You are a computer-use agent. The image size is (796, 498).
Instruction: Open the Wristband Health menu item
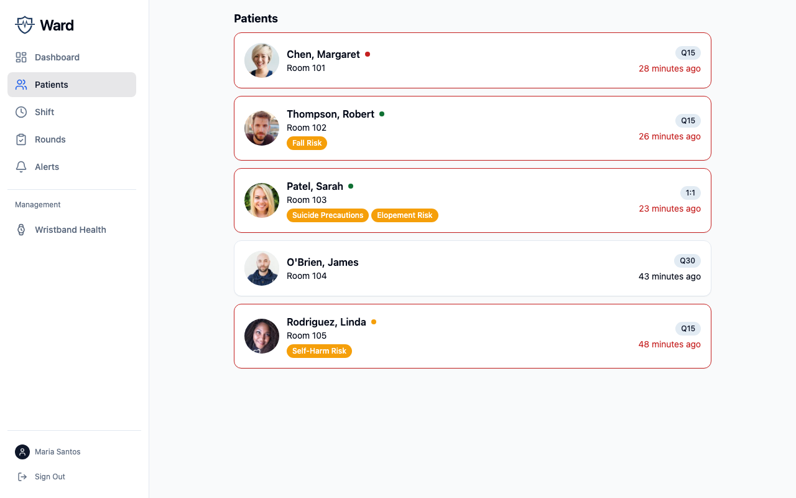(x=70, y=230)
